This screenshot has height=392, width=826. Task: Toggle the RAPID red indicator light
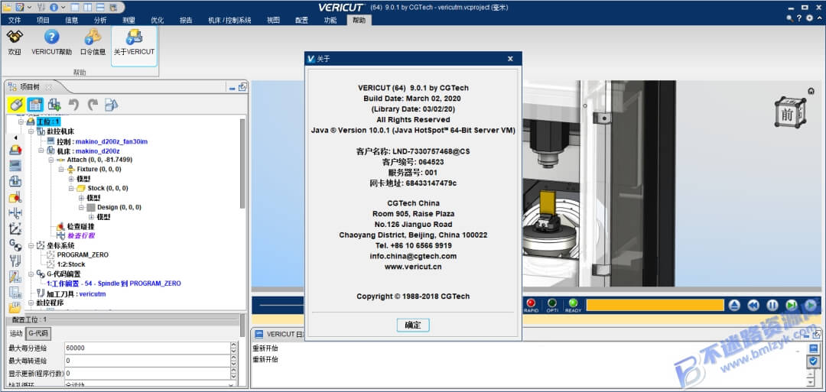point(531,305)
